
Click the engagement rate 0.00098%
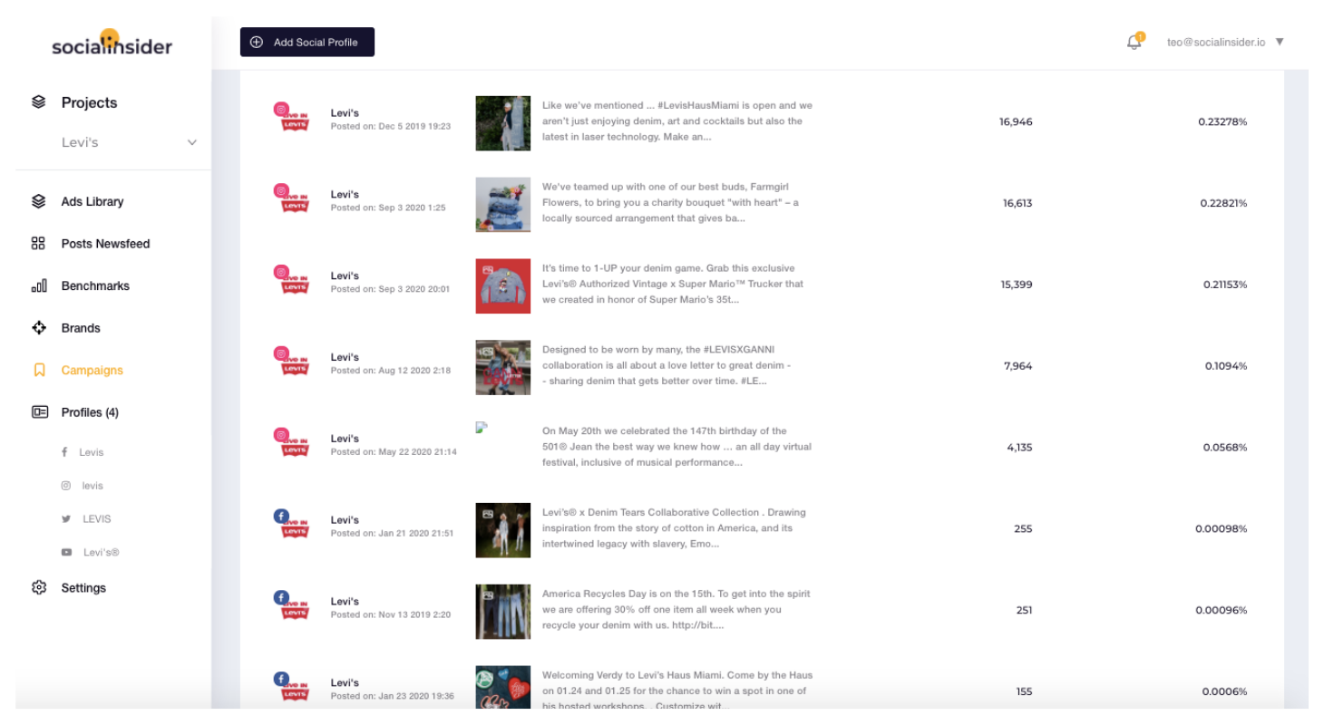1222,528
